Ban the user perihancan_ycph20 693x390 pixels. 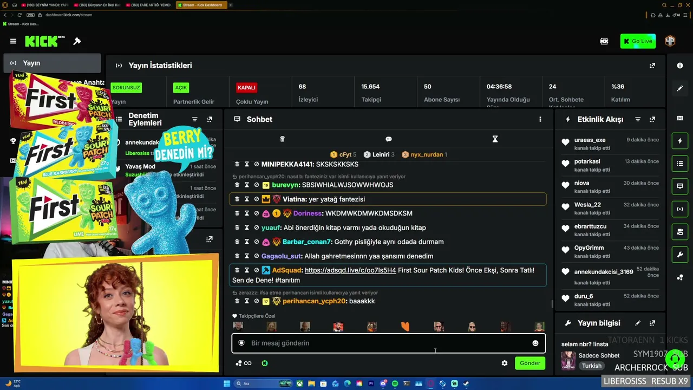(x=256, y=301)
